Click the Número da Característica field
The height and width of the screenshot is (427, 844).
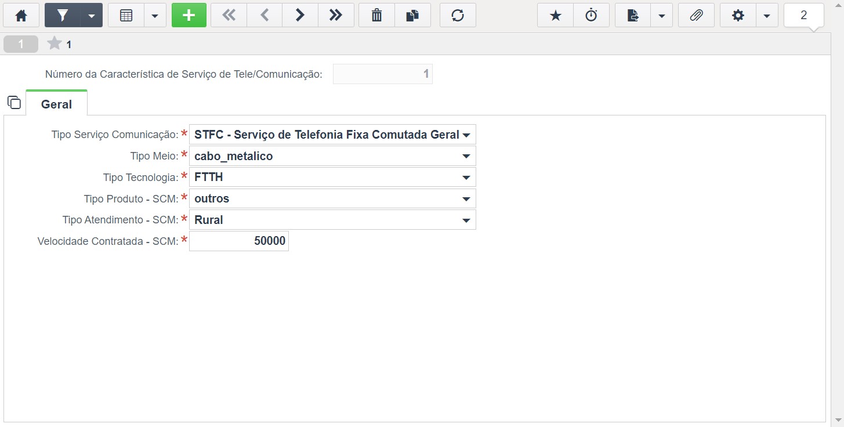383,74
